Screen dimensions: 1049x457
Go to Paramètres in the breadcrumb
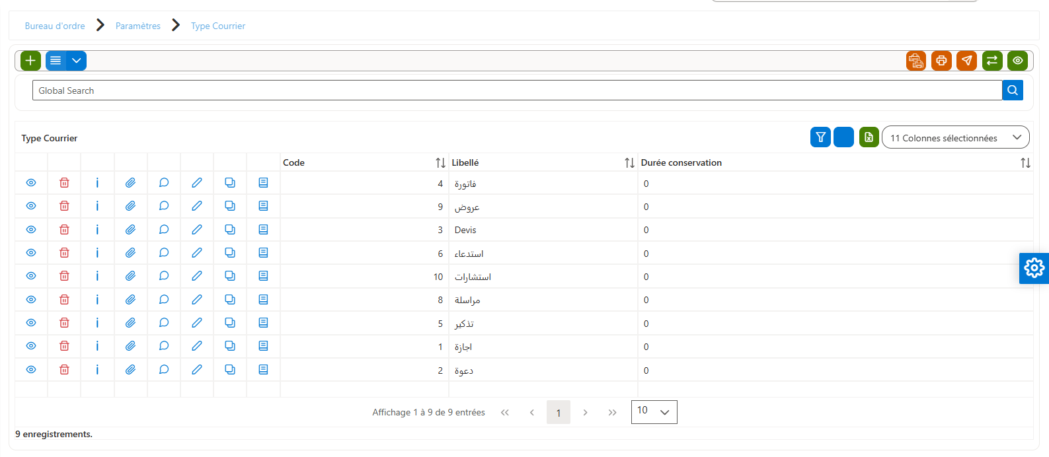138,26
